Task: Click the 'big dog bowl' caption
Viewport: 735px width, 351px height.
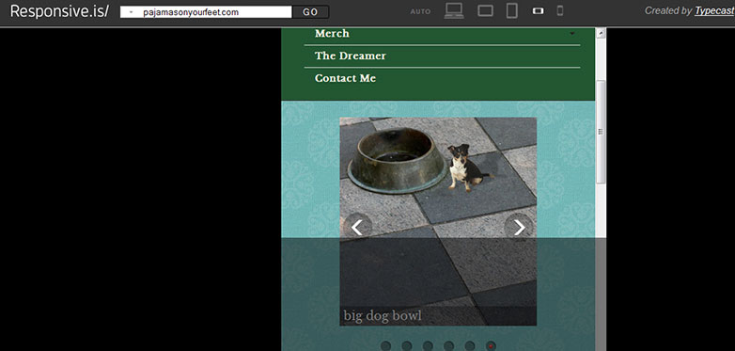Action: [x=383, y=316]
